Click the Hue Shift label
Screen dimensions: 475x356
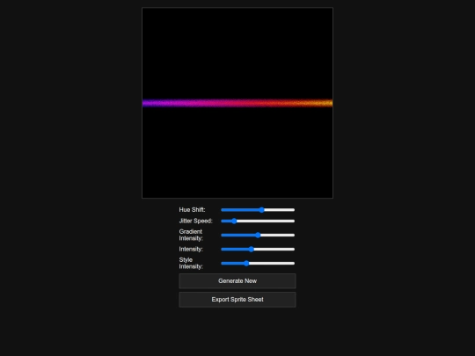point(192,210)
